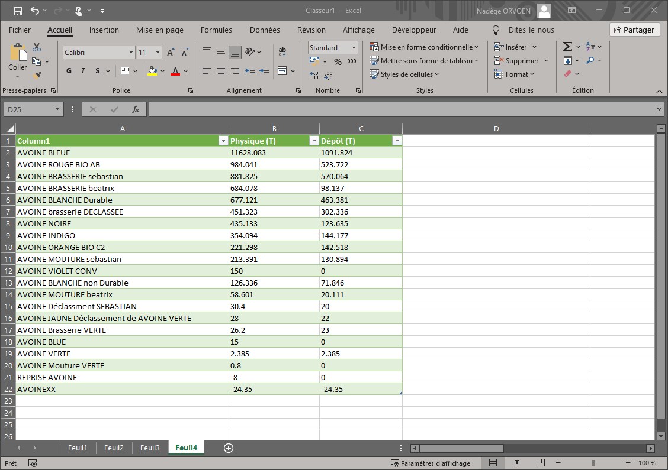Click the AutoSum sigma icon
The width and height of the screenshot is (668, 470).
pyautogui.click(x=567, y=47)
